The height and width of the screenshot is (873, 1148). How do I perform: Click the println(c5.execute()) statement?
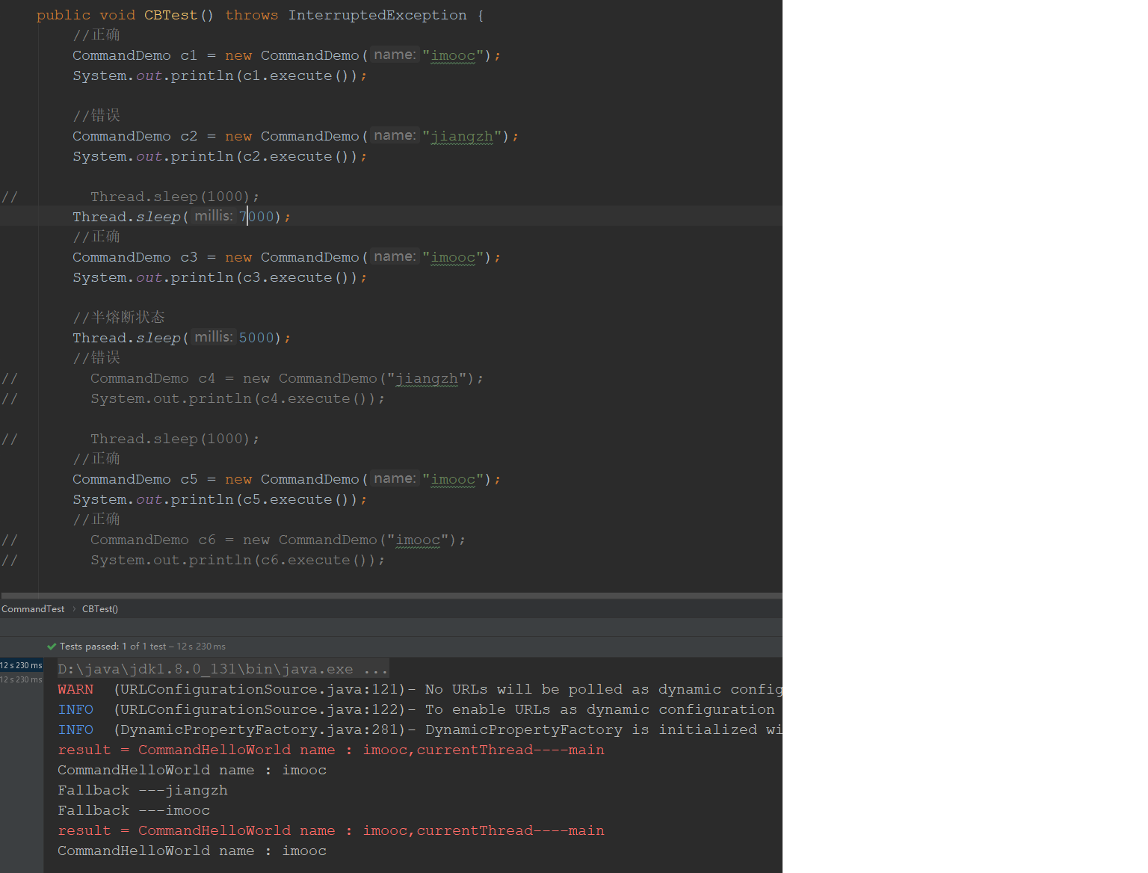point(220,499)
